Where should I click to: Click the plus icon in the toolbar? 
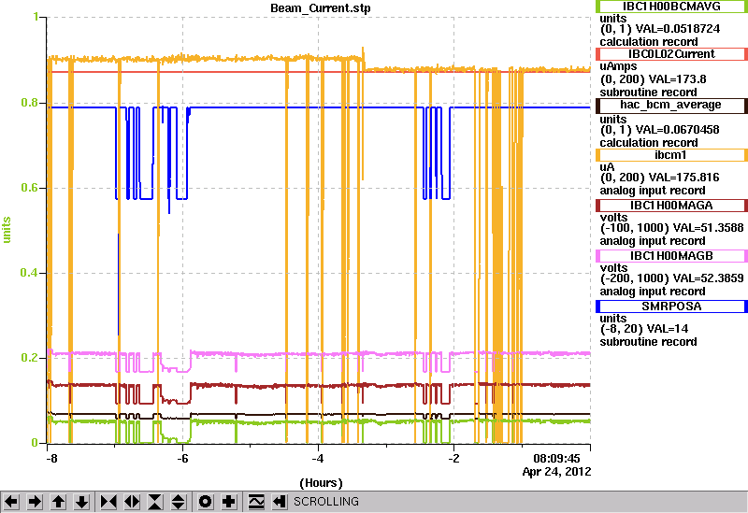[229, 502]
